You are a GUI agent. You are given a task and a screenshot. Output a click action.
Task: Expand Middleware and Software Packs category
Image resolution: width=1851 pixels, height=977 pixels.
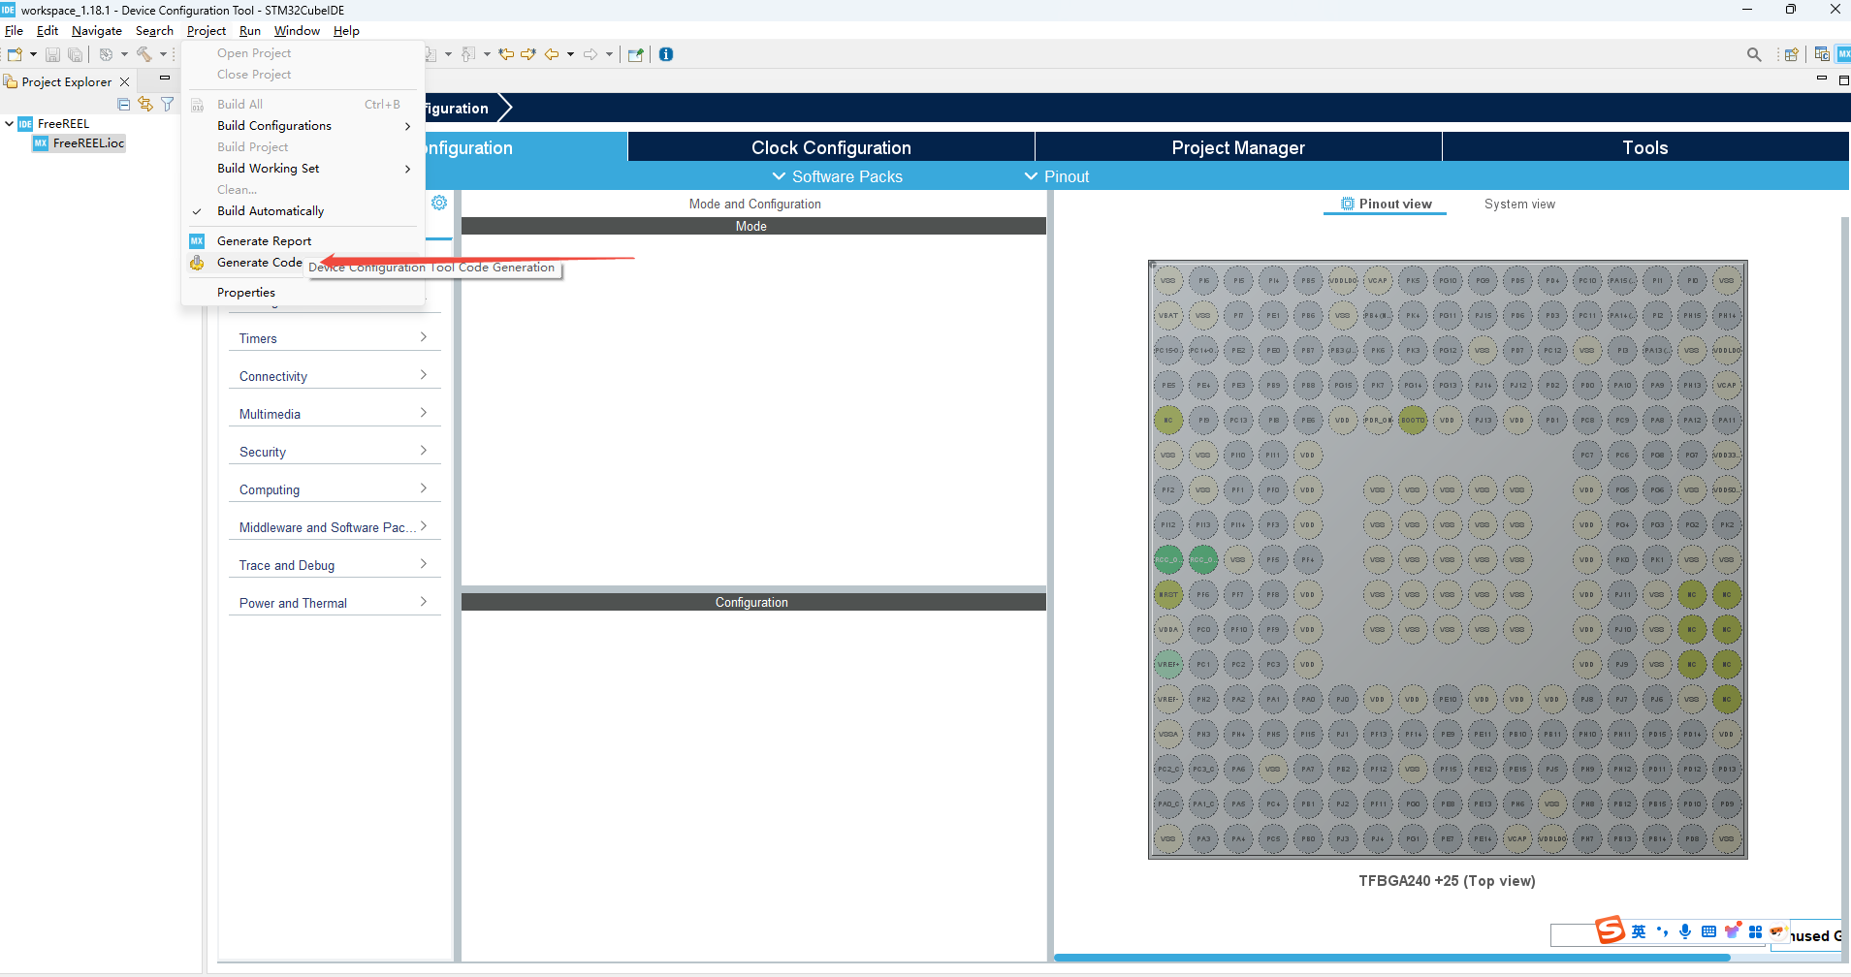pyautogui.click(x=335, y=527)
